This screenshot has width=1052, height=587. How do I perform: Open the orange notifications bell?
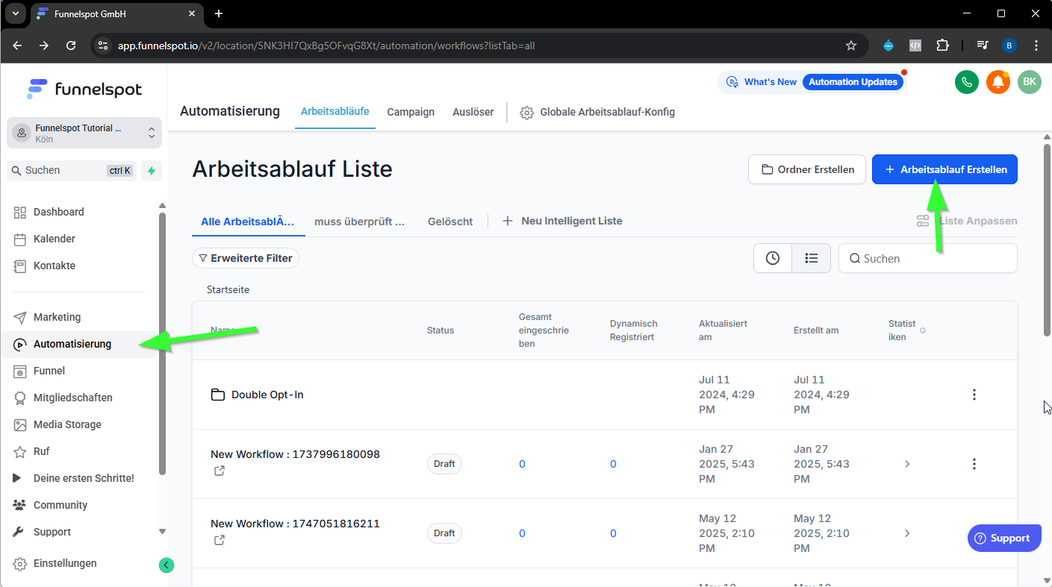tap(998, 82)
